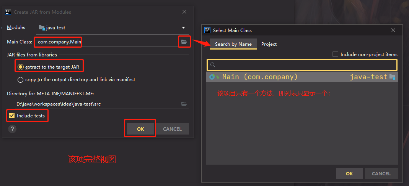Confirm OK in Create JAR dialog
This screenshot has height=186, width=409.
click(140, 129)
